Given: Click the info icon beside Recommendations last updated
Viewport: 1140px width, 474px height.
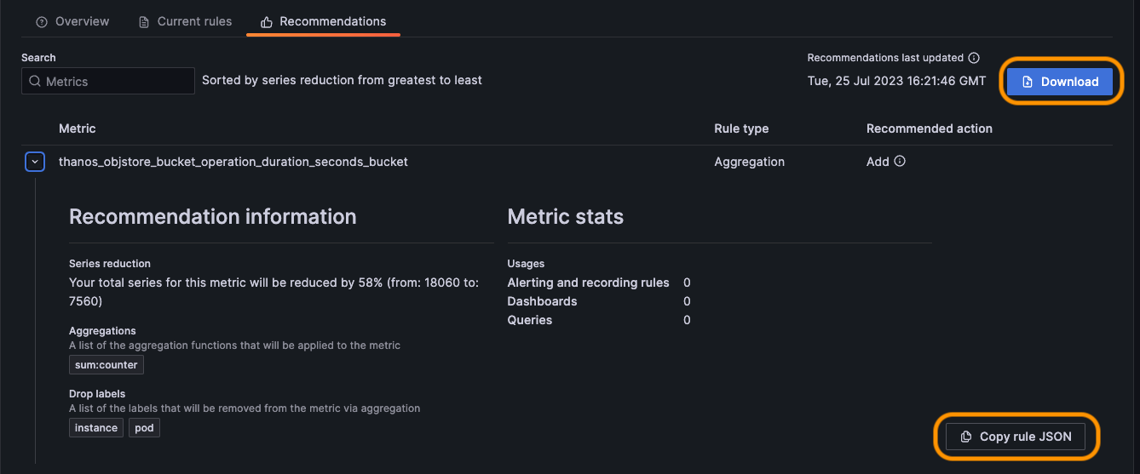Looking at the screenshot, I should [974, 58].
